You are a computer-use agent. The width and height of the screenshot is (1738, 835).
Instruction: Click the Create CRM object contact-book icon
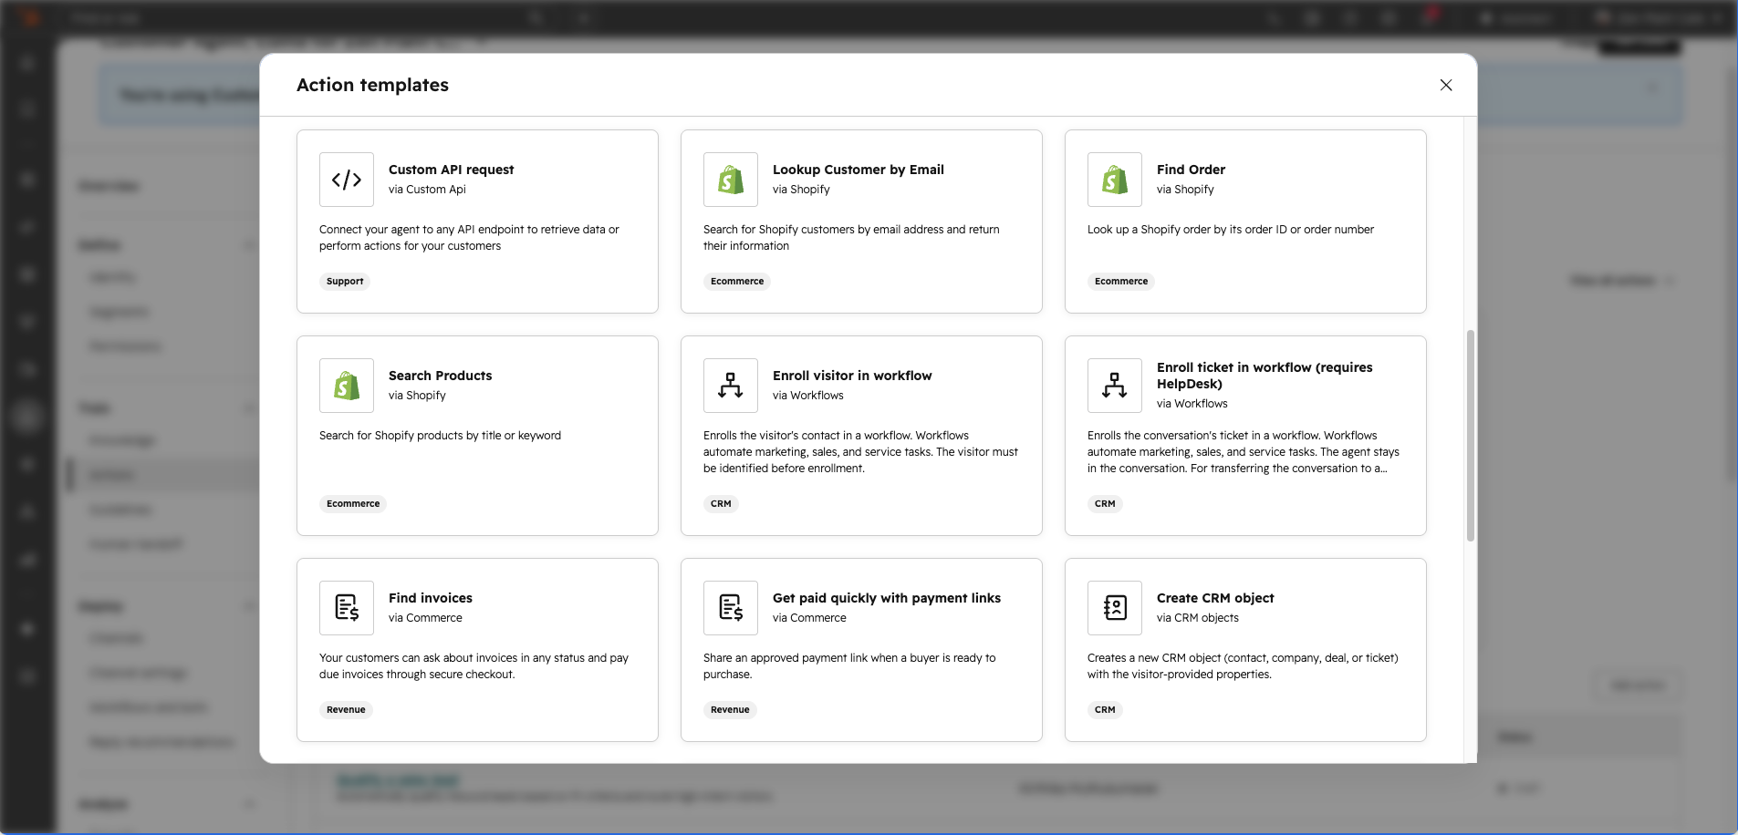1115,608
